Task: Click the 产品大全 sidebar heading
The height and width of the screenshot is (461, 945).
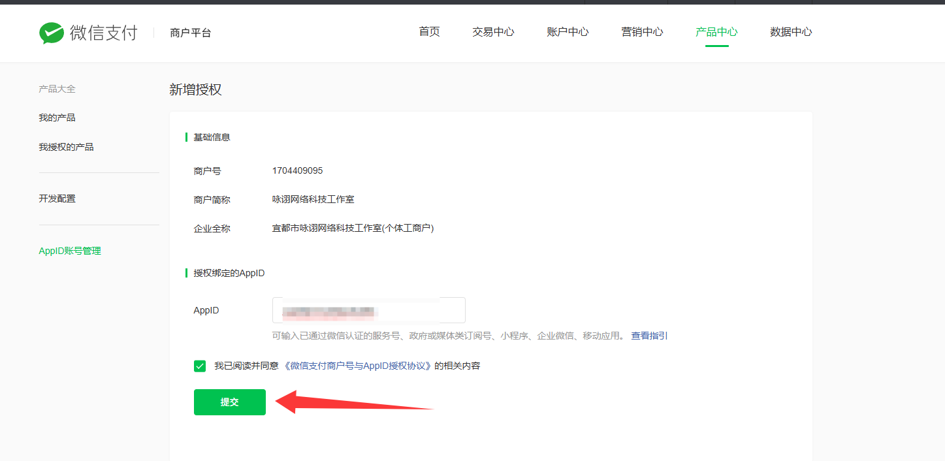Action: (57, 89)
